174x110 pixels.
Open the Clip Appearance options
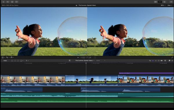pos(165,60)
